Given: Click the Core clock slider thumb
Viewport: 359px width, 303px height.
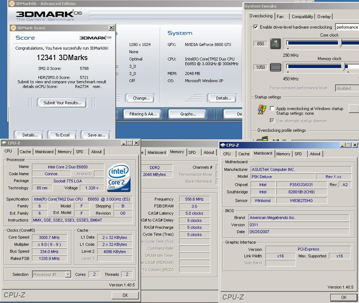Looking at the screenshot, I should [340, 43].
